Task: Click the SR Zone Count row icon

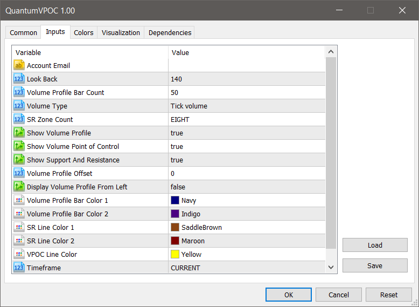Action: point(19,119)
